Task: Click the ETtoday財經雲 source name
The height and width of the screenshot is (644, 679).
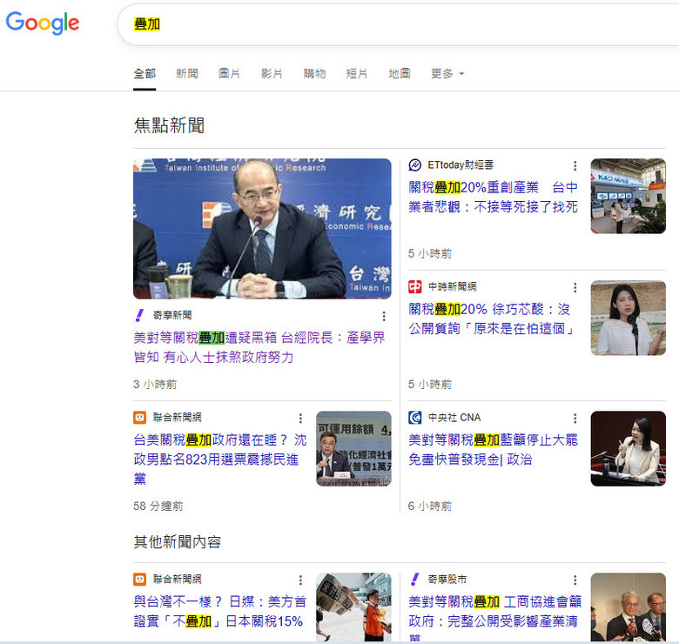Action: pyautogui.click(x=461, y=164)
